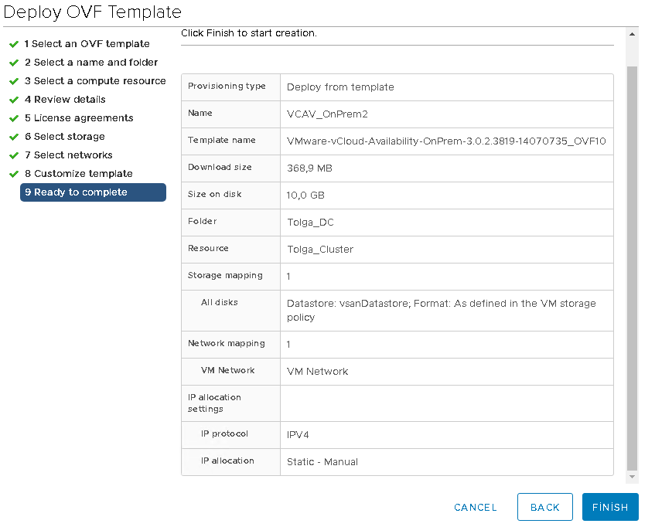Click the Finish button
The width and height of the screenshot is (655, 527).
(x=610, y=507)
